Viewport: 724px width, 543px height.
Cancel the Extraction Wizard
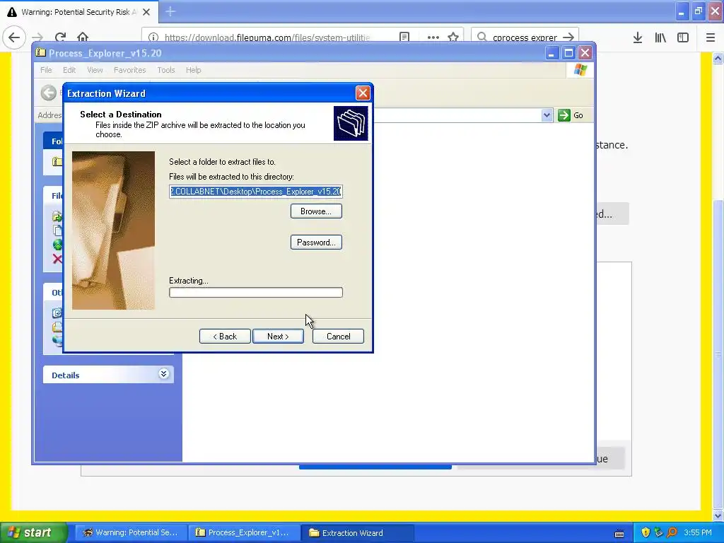click(x=339, y=337)
